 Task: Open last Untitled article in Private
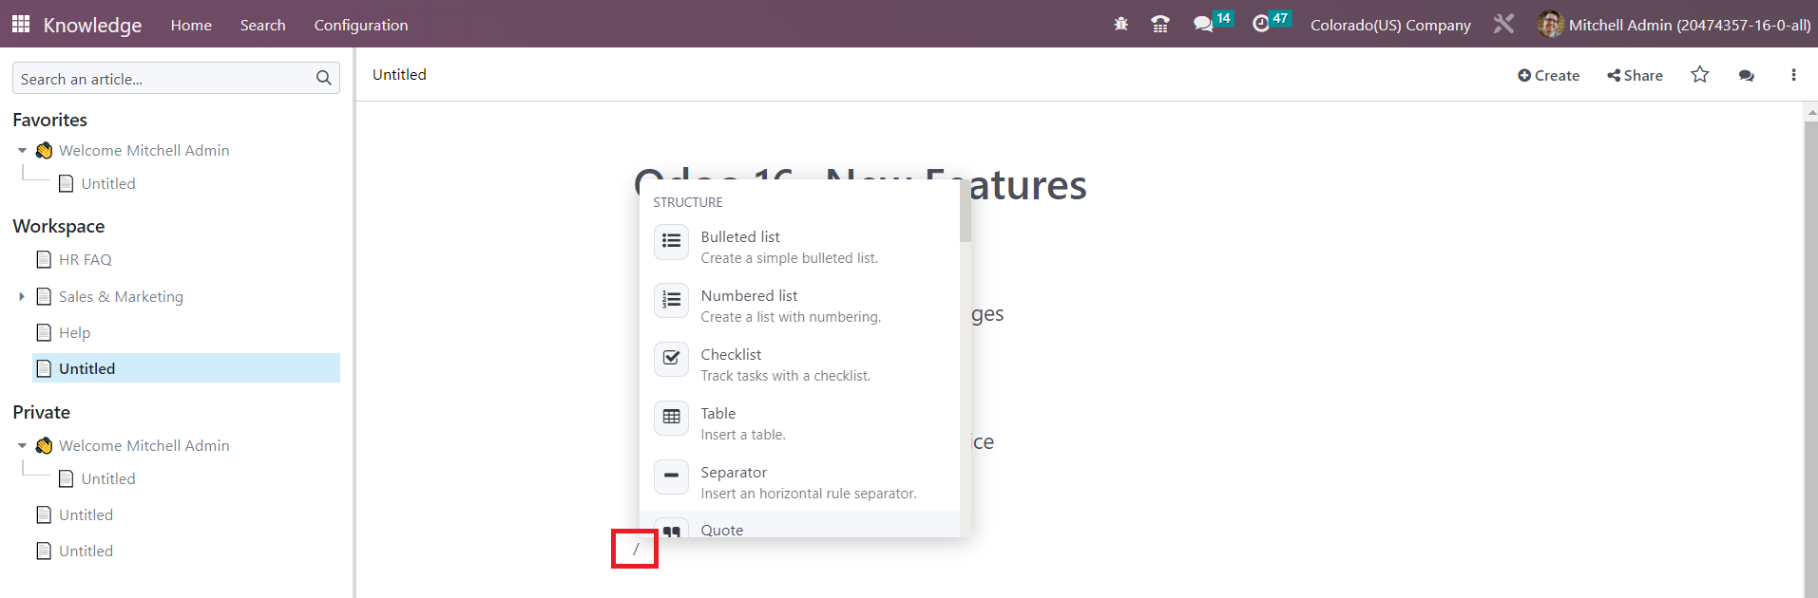(x=86, y=551)
